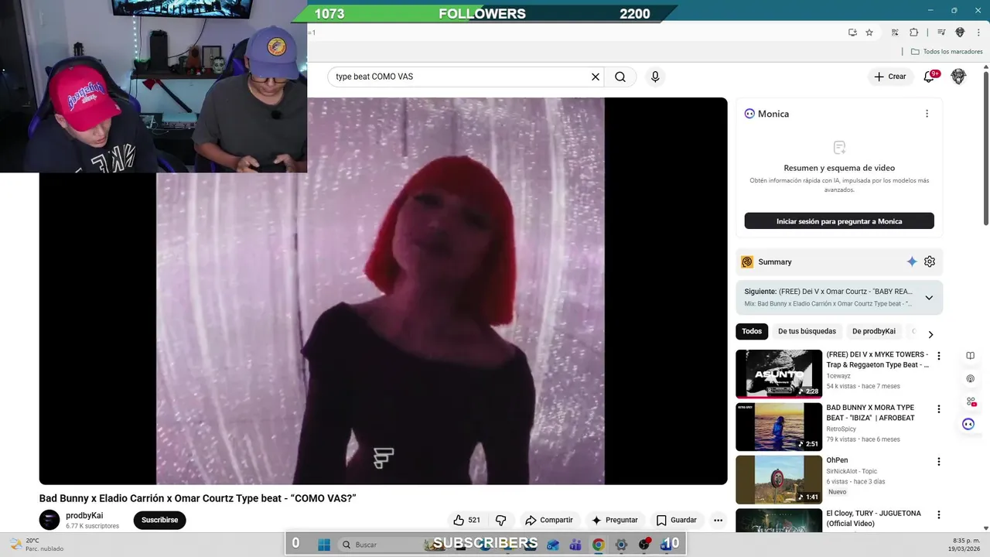Click the Summary panel header
The image size is (990, 557).
click(839, 261)
